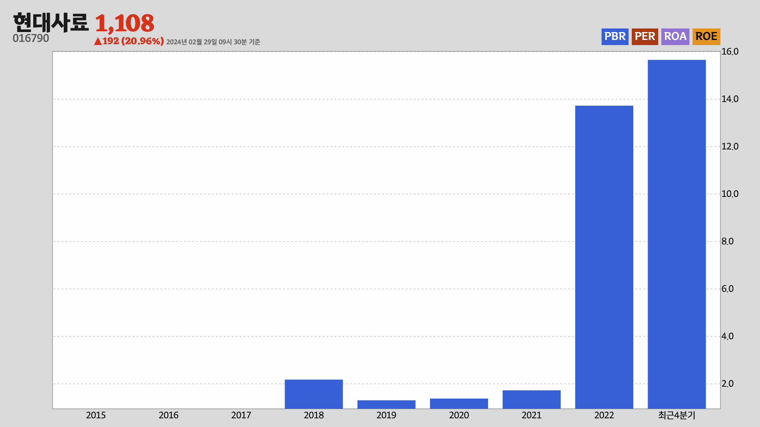
Task: Click the timestamp 2024년 02월 29일 09시 30분 기준
Action: pyautogui.click(x=213, y=42)
